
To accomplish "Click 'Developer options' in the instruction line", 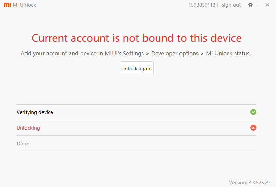I will click(175, 53).
